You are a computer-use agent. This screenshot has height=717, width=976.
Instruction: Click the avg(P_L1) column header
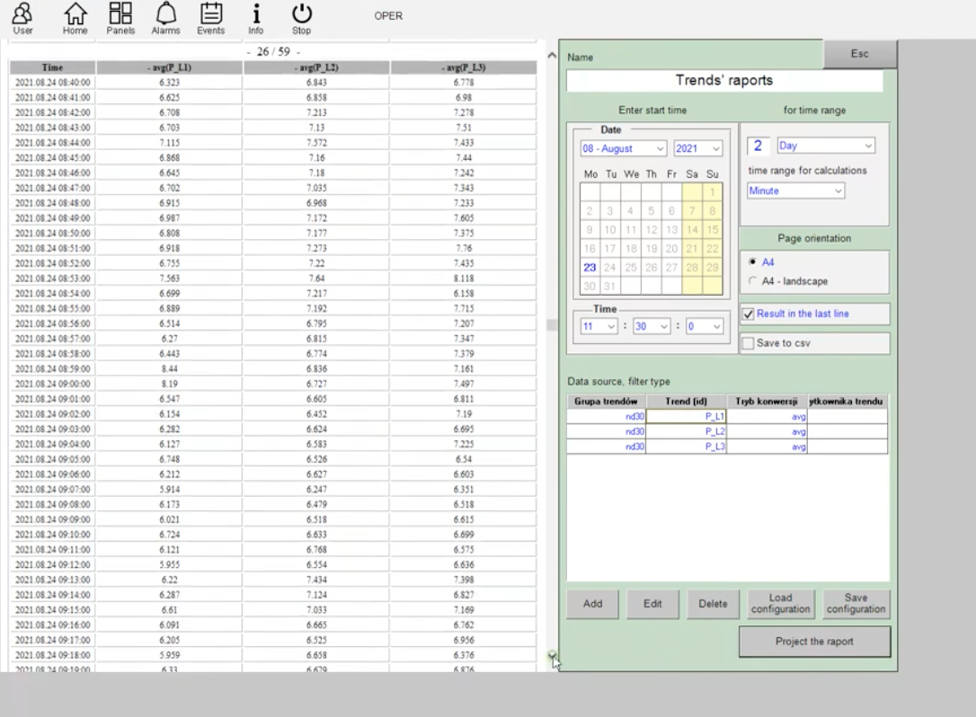click(x=169, y=68)
